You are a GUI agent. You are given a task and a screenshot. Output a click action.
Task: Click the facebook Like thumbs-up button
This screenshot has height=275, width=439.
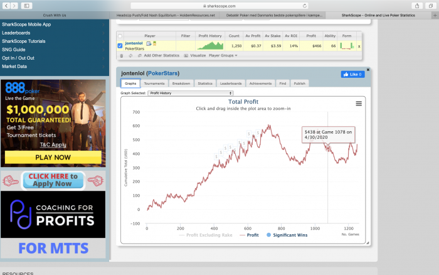352,74
